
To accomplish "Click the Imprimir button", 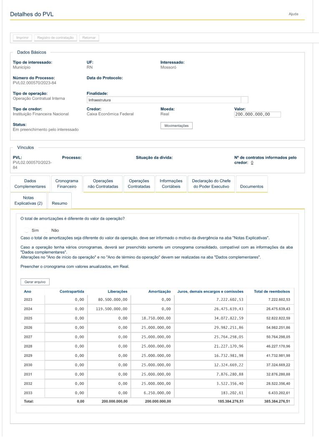I will [23, 38].
